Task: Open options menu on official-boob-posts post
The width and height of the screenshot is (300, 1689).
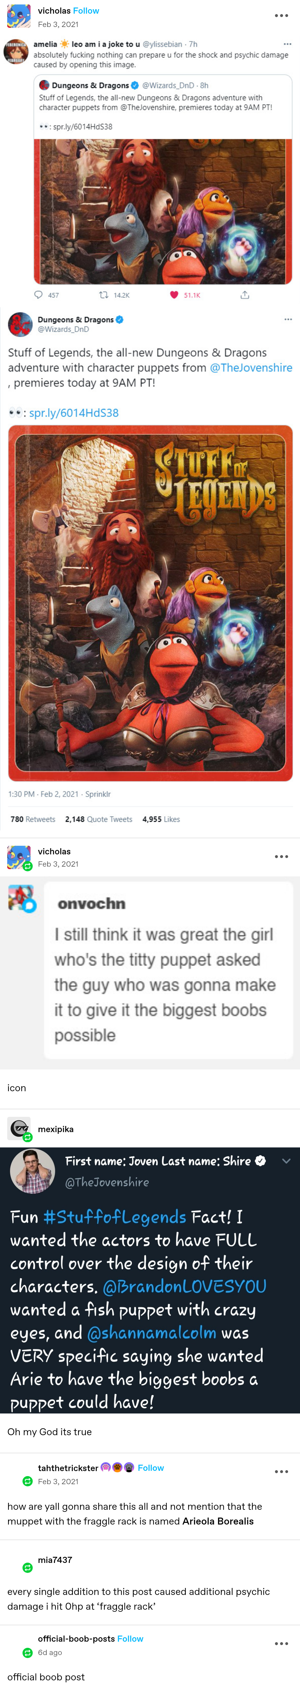Action: 281,1644
